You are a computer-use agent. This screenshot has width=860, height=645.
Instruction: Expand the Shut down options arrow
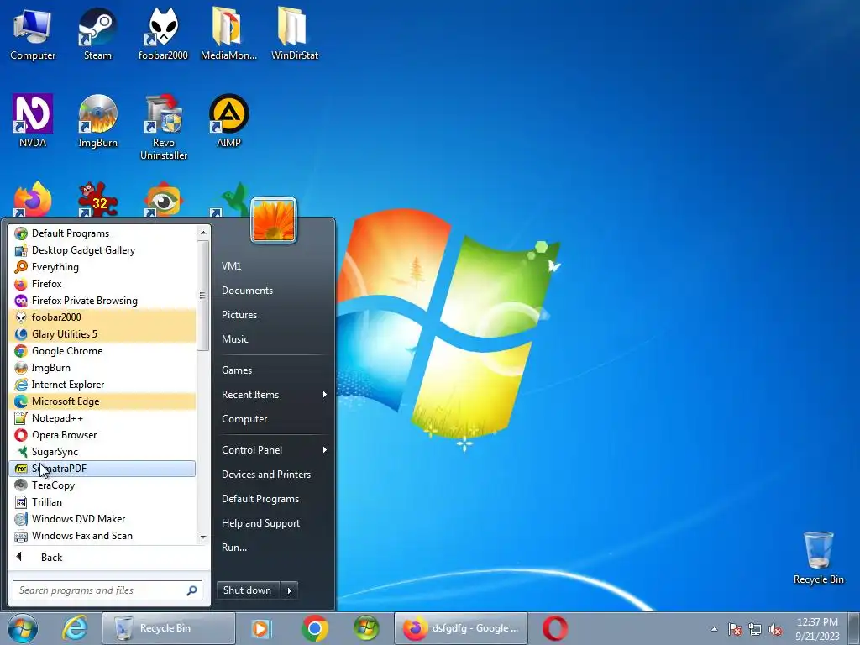click(x=290, y=590)
